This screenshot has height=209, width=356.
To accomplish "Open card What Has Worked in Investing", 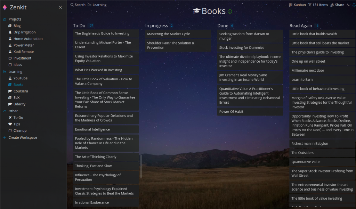I will coord(106,70).
